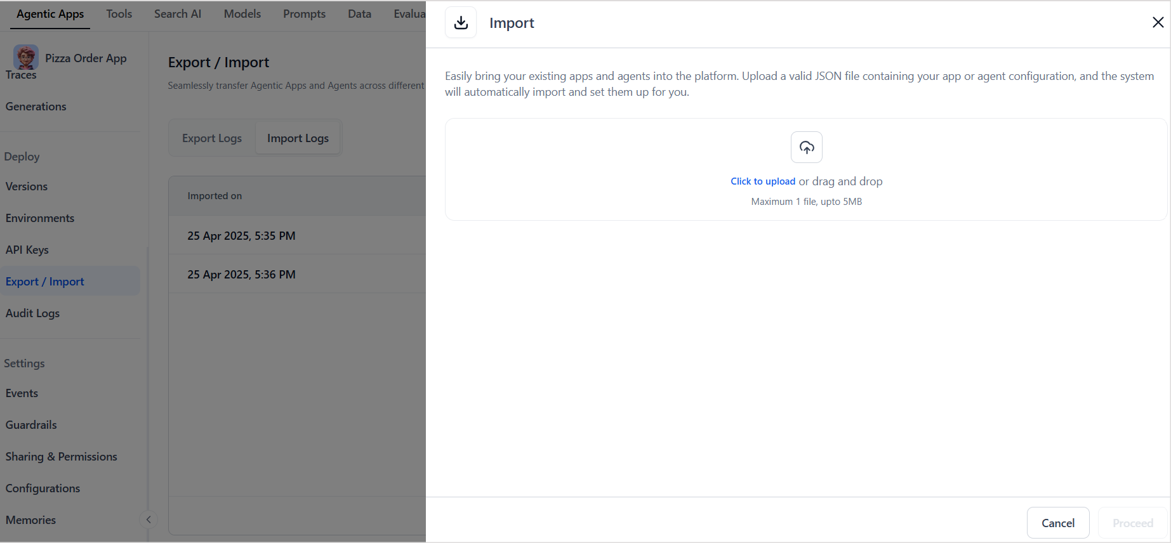Click the Export / Import page heading

(218, 62)
